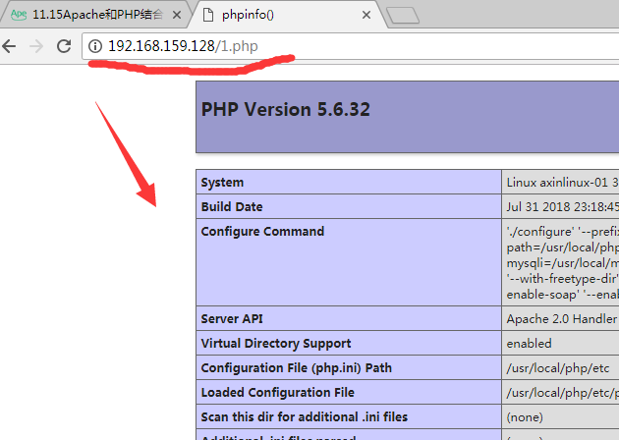Viewport: 619px width, 440px height.
Task: Click the Configuration File (php.ini) Path label
Action: point(297,367)
